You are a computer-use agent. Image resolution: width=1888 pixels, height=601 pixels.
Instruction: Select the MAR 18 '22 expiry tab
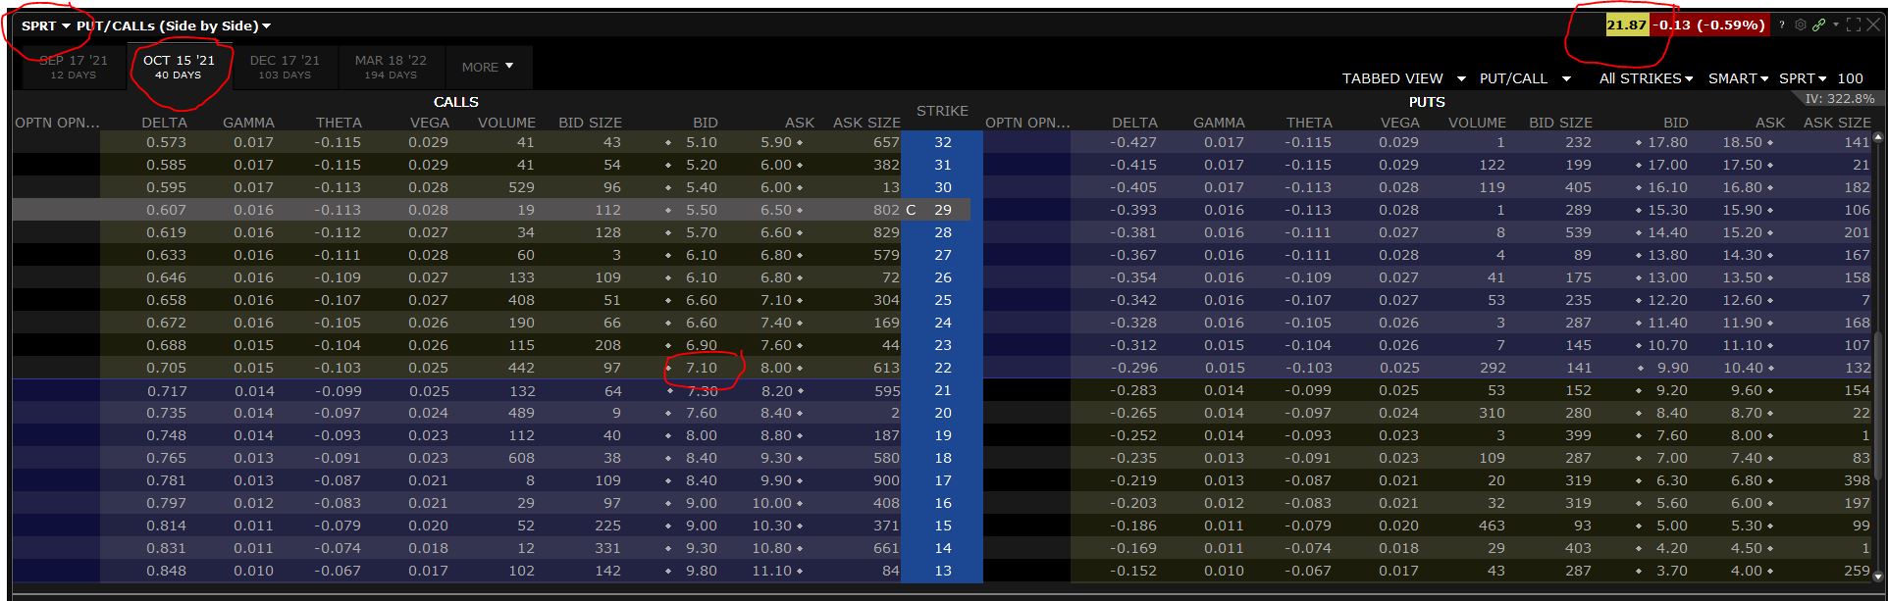click(391, 67)
